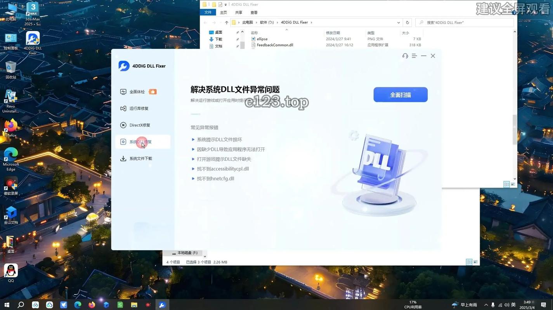Open 傲软录屏 desktop icon
553x310 pixels.
pyautogui.click(x=11, y=186)
